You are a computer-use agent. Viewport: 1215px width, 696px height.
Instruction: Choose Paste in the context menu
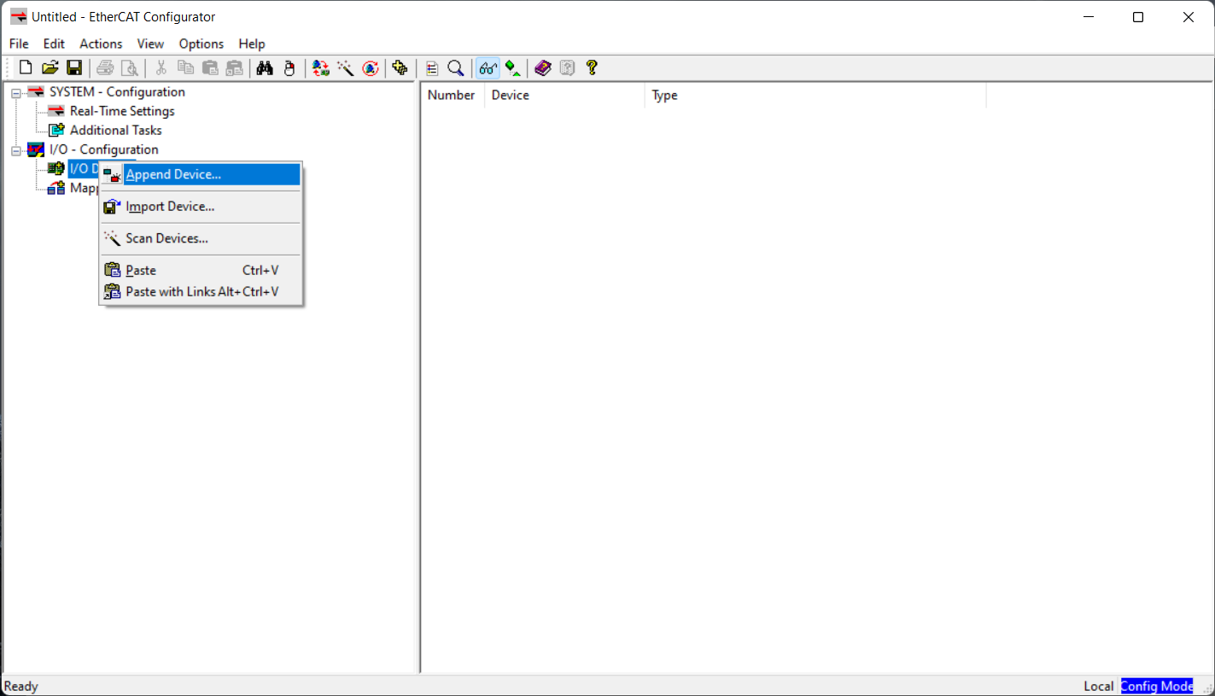click(x=201, y=270)
